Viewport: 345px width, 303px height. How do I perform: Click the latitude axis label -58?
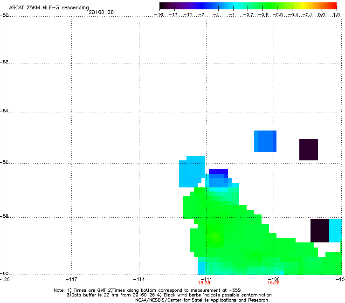pos(4,216)
